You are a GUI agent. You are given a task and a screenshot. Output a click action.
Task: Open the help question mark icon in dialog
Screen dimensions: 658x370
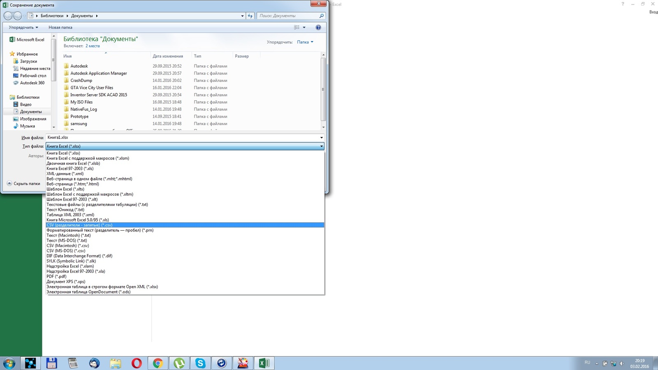(318, 28)
